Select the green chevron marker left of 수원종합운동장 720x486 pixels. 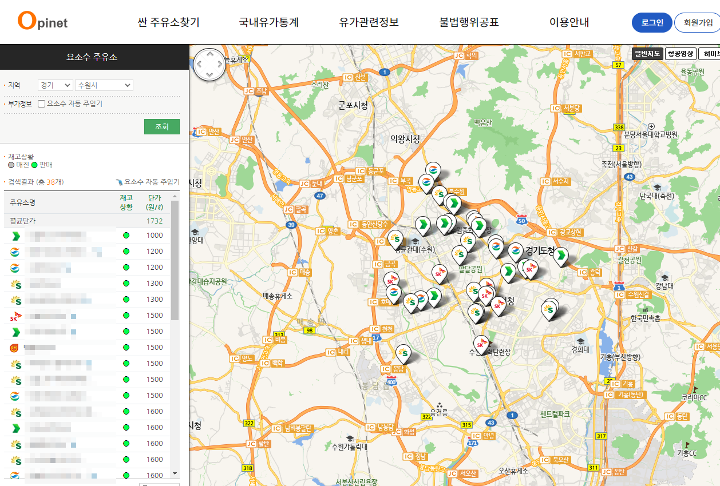tap(445, 224)
